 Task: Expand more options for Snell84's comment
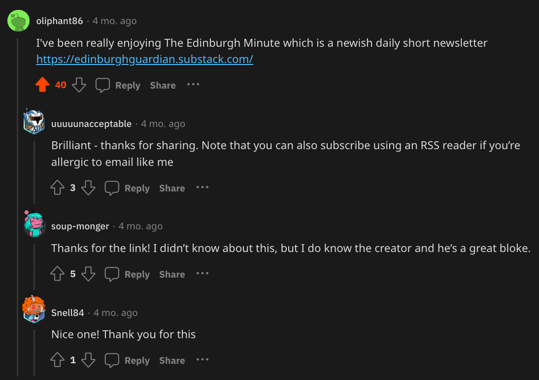(x=202, y=360)
